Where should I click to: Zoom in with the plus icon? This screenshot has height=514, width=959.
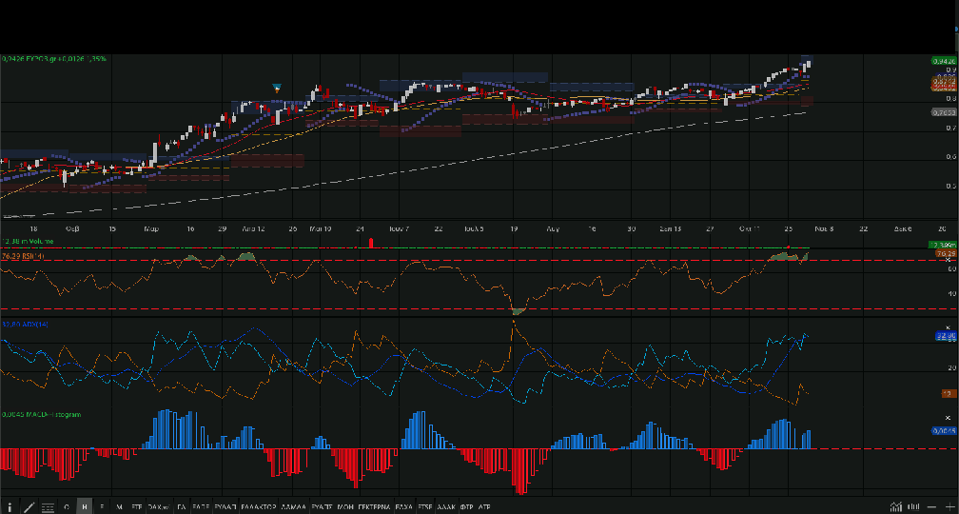[949, 506]
